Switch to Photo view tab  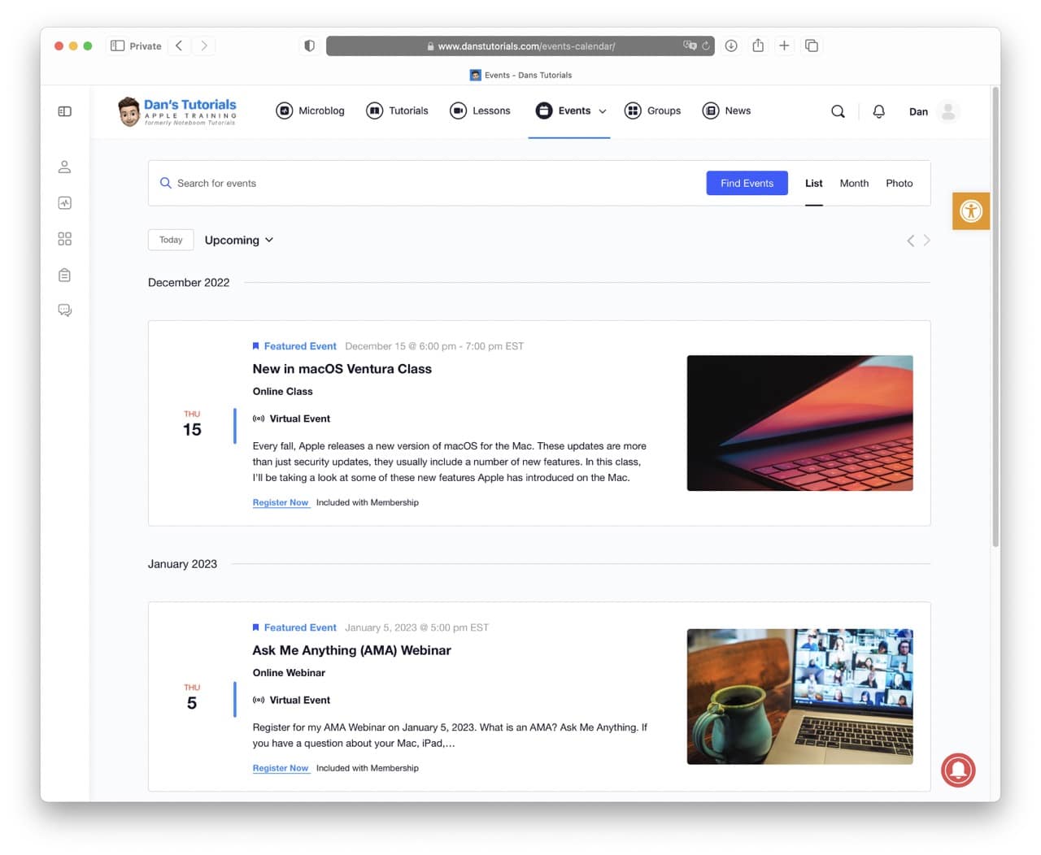[x=899, y=184]
